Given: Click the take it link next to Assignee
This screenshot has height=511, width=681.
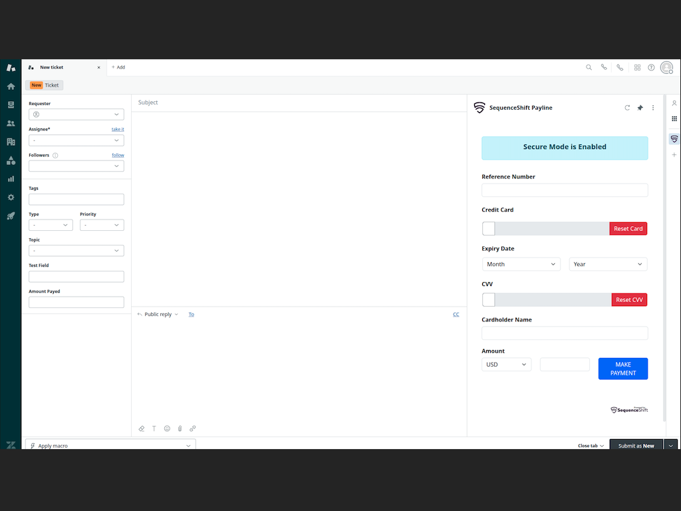Looking at the screenshot, I should pyautogui.click(x=118, y=129).
